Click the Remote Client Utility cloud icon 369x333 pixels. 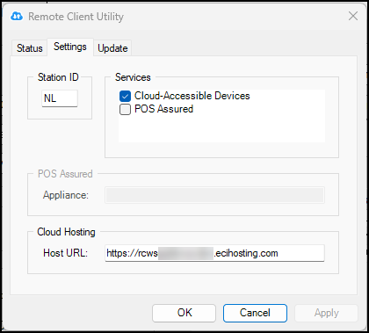click(17, 17)
